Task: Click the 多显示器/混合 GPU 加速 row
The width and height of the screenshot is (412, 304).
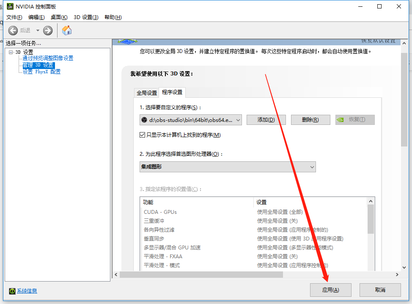Action: click(253, 248)
